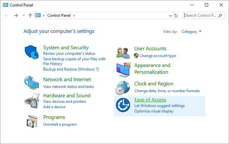Go back with the Back arrow

6,15
